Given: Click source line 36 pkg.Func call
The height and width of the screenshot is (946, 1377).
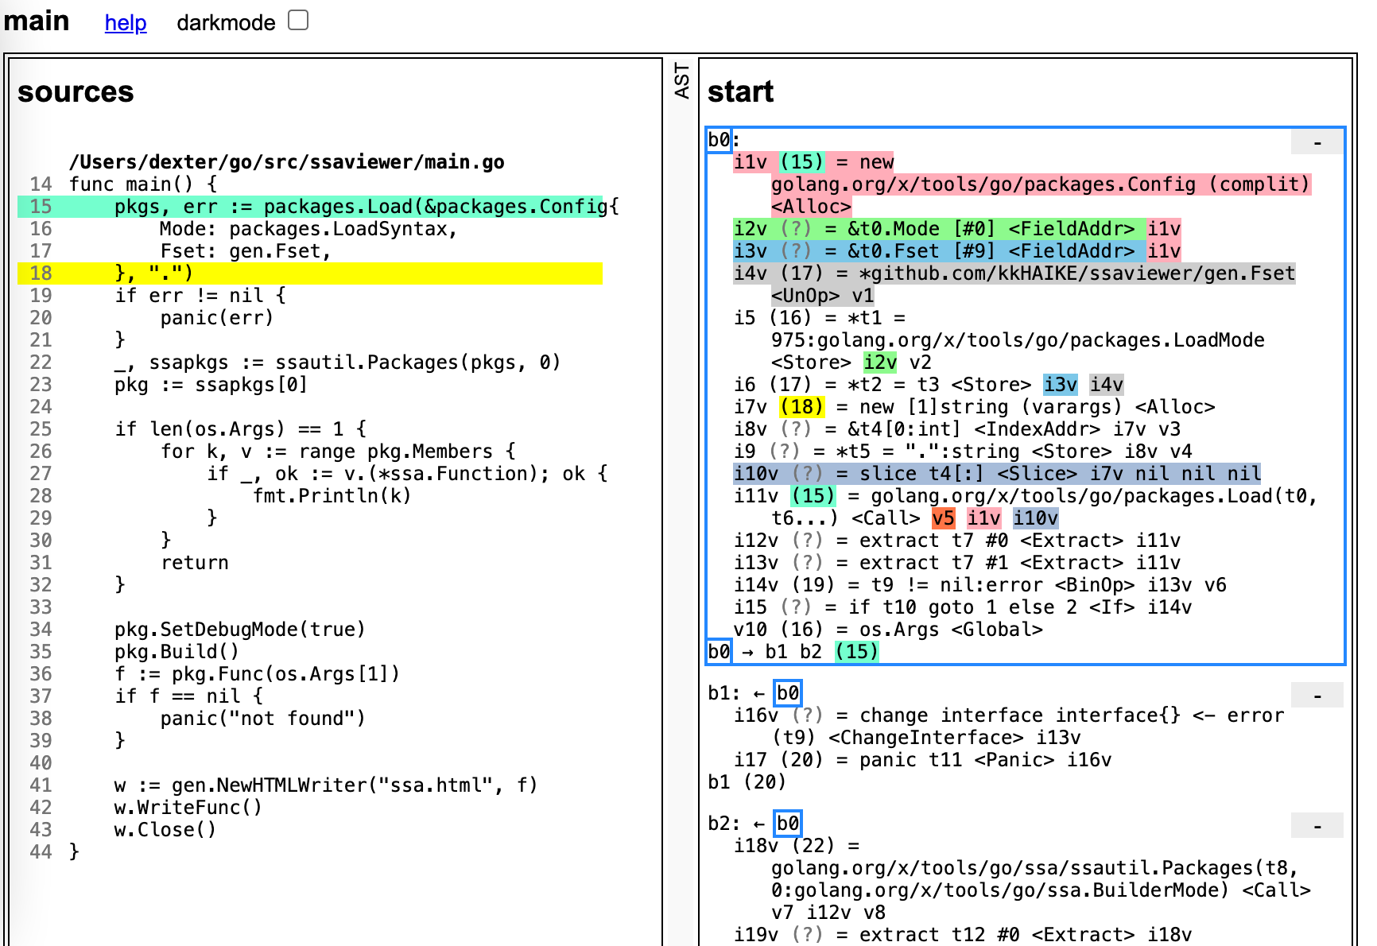Looking at the screenshot, I should pos(257,674).
